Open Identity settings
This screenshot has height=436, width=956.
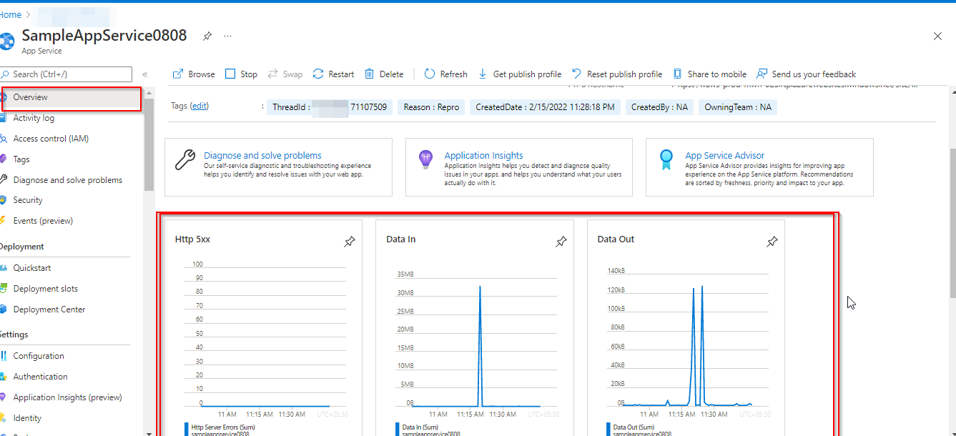27,418
